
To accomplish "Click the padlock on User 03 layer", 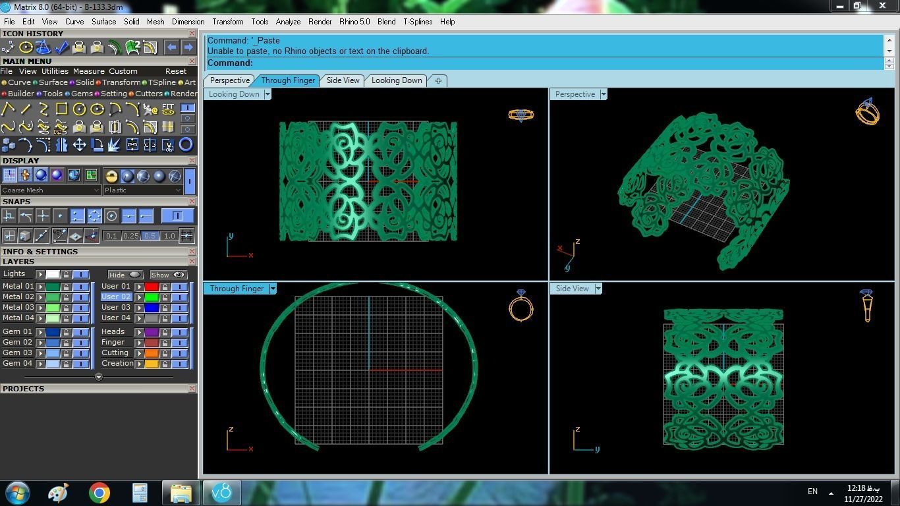I will click(x=165, y=308).
